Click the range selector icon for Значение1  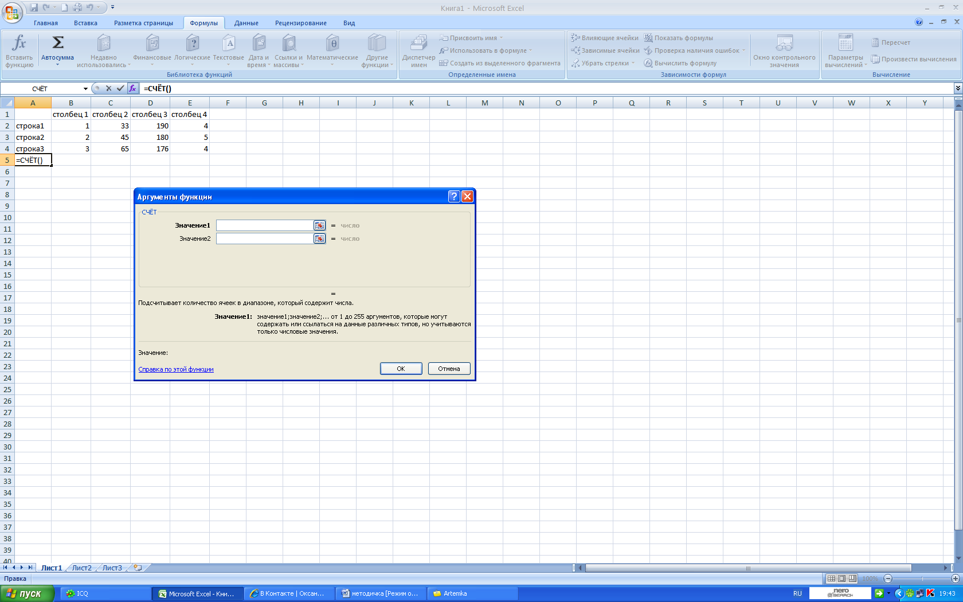coord(319,225)
